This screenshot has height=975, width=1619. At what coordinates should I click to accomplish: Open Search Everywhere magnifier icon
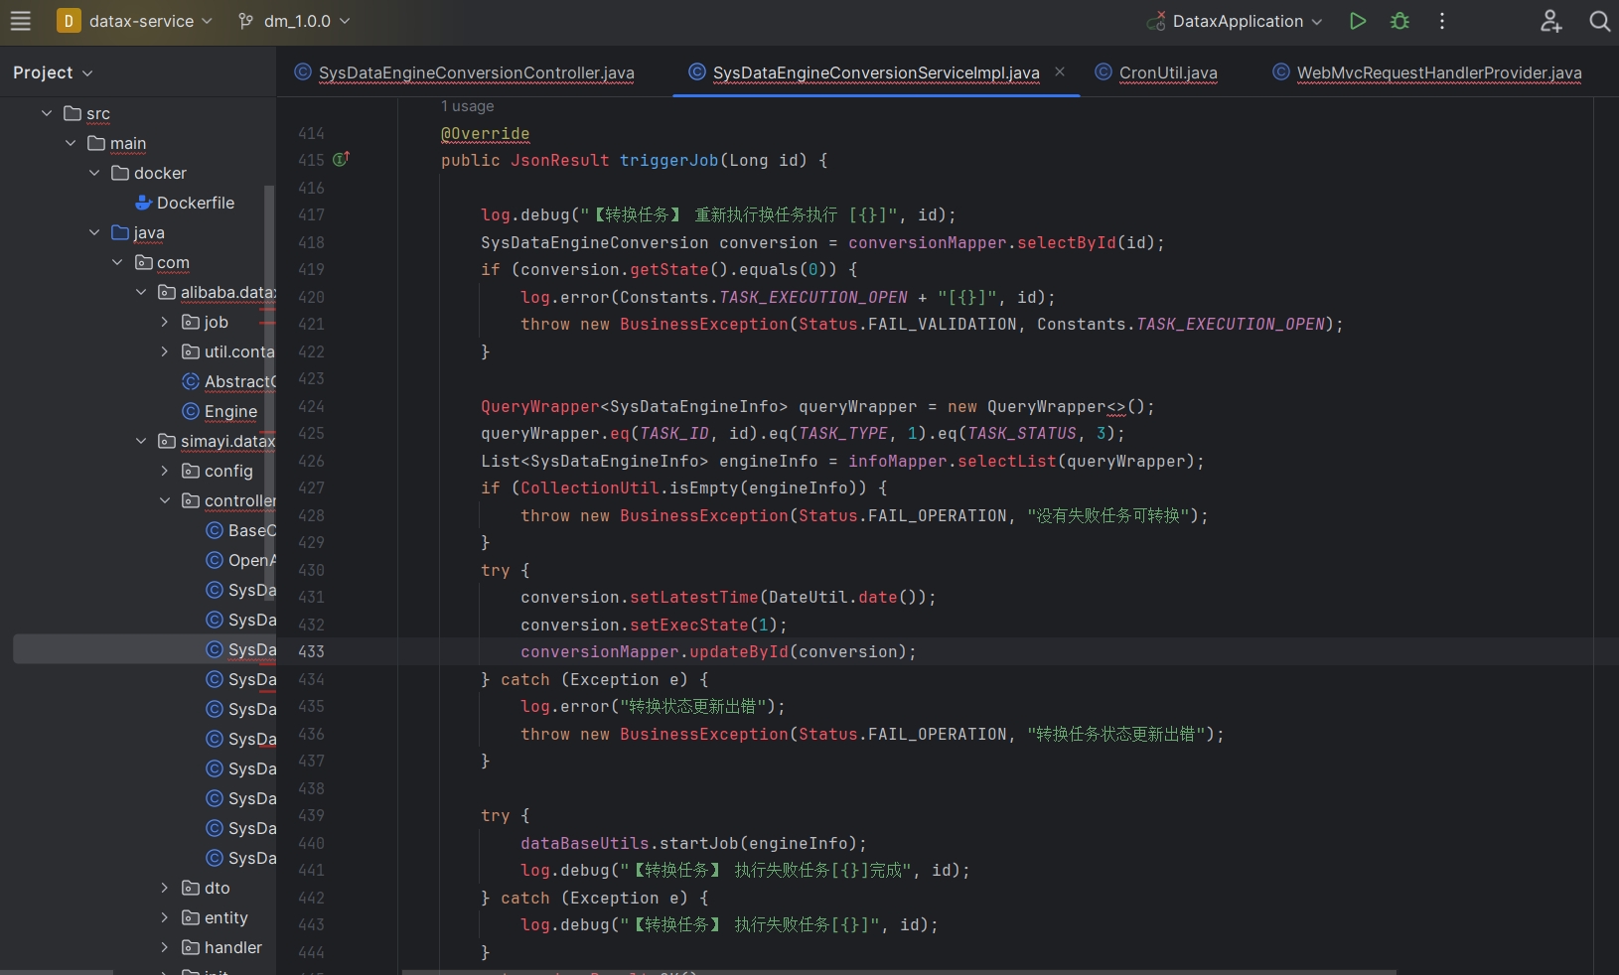click(x=1599, y=21)
